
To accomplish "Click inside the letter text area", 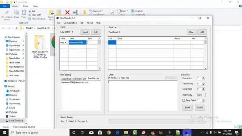I will (x=143, y=96).
